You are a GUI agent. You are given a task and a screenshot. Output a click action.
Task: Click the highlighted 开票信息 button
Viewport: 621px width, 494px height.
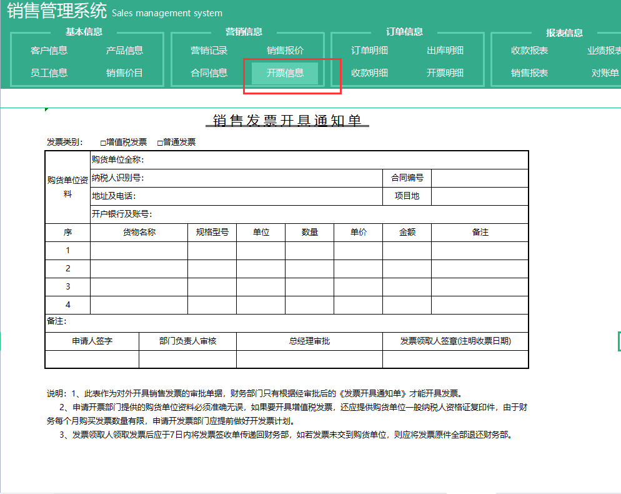284,73
